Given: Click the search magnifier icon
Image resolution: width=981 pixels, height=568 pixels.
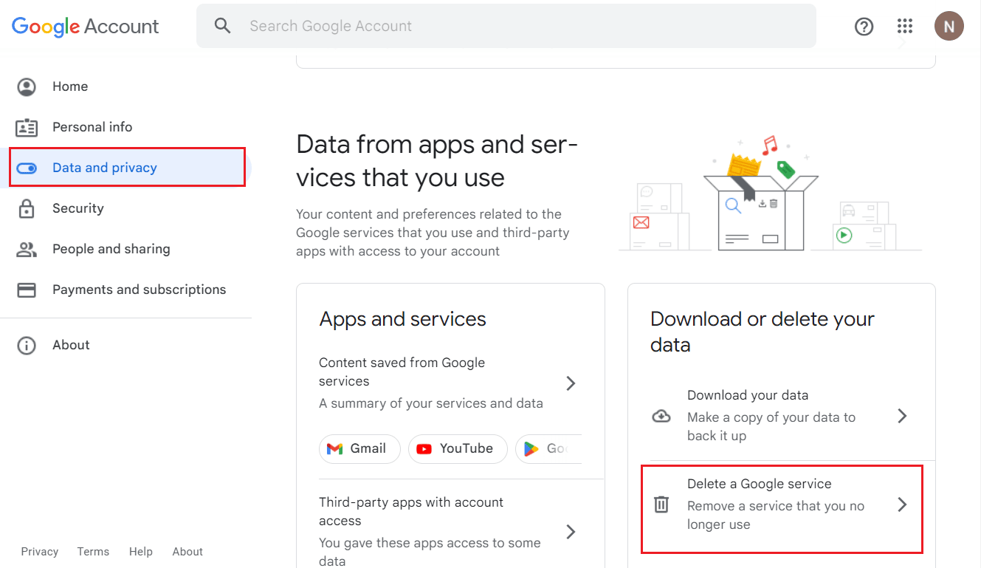Looking at the screenshot, I should pyautogui.click(x=222, y=26).
